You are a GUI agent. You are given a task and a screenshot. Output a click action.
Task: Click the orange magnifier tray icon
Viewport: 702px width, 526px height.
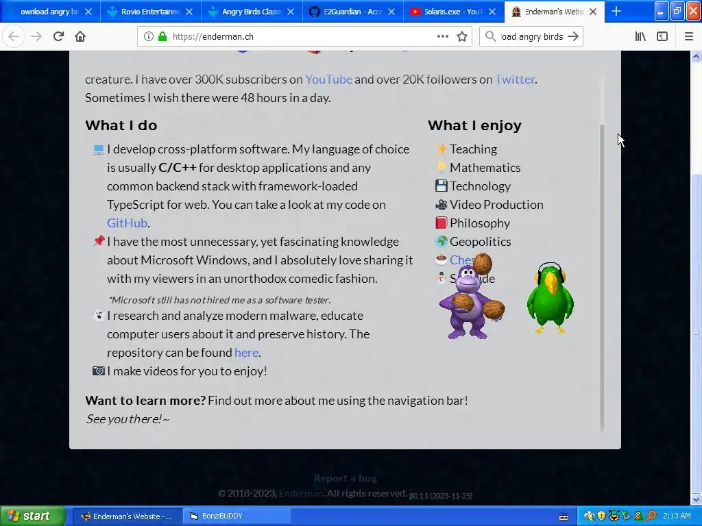(651, 516)
